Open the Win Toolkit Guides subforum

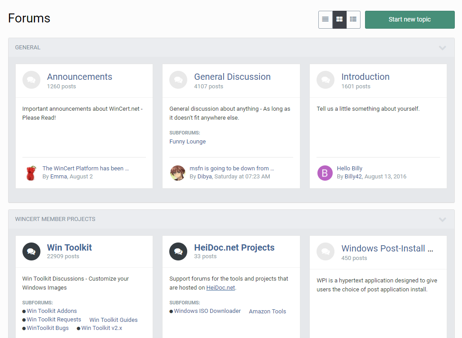(114, 320)
